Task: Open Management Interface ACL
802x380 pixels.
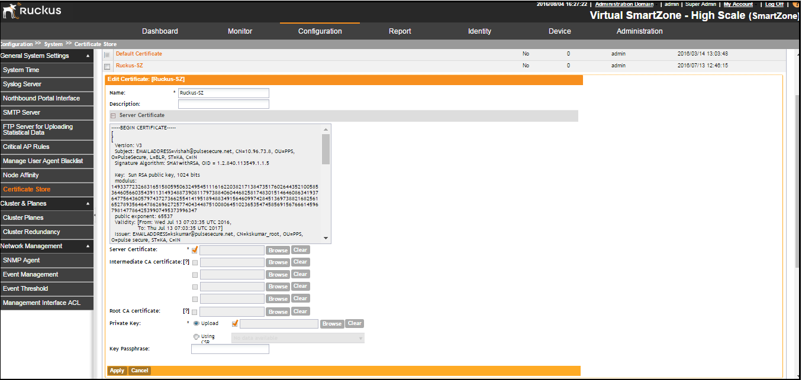Action: tap(47, 303)
